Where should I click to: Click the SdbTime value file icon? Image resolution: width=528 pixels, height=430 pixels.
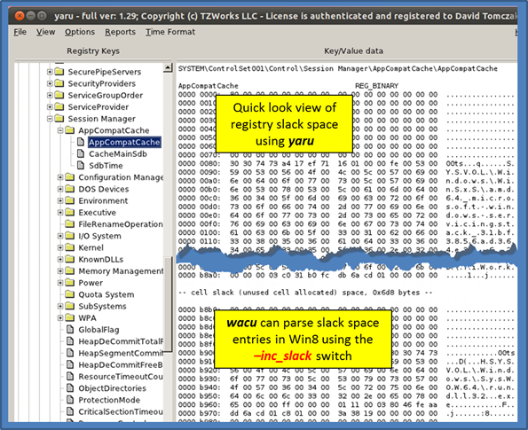pos(81,166)
